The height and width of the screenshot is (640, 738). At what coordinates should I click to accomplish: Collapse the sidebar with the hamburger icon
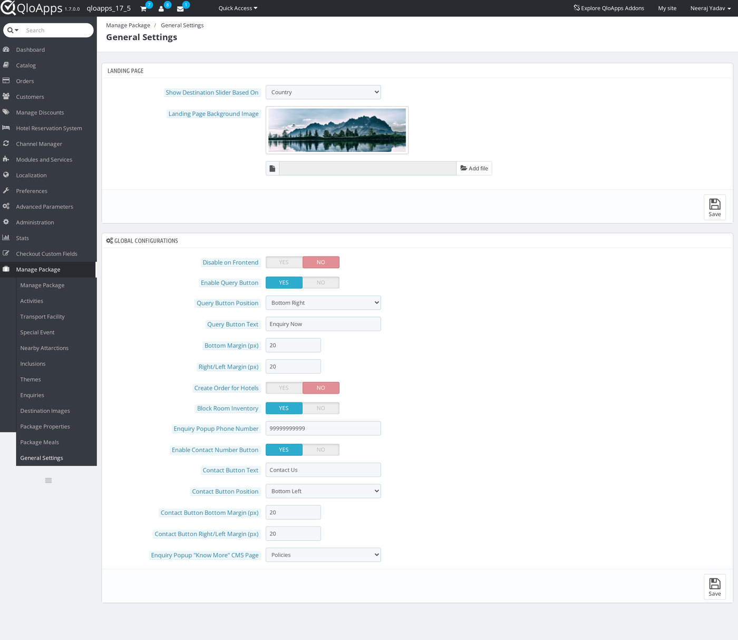[48, 480]
